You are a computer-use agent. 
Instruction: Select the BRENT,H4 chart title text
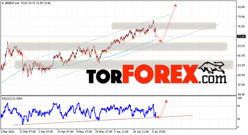point(12,3)
